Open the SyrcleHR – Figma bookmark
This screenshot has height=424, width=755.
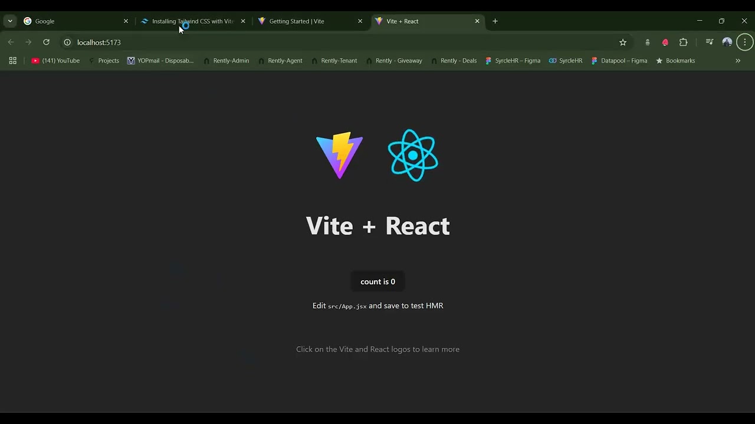(513, 61)
